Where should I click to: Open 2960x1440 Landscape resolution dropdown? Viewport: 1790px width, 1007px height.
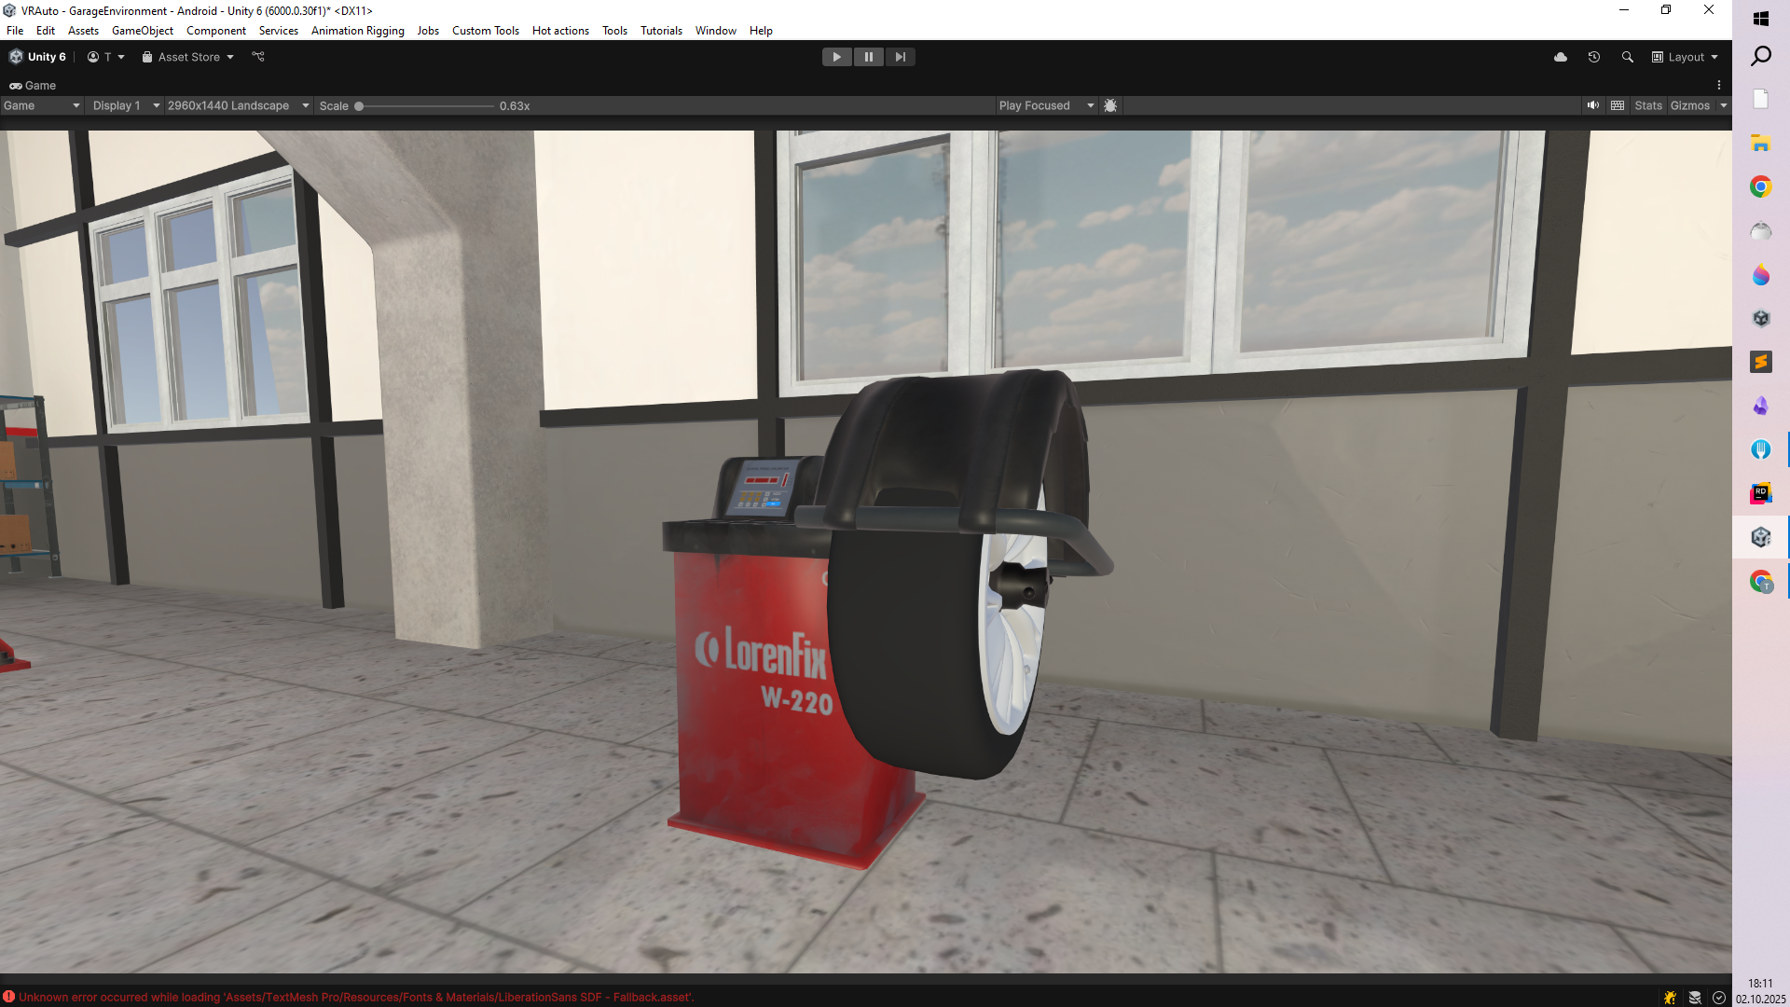[x=237, y=105]
